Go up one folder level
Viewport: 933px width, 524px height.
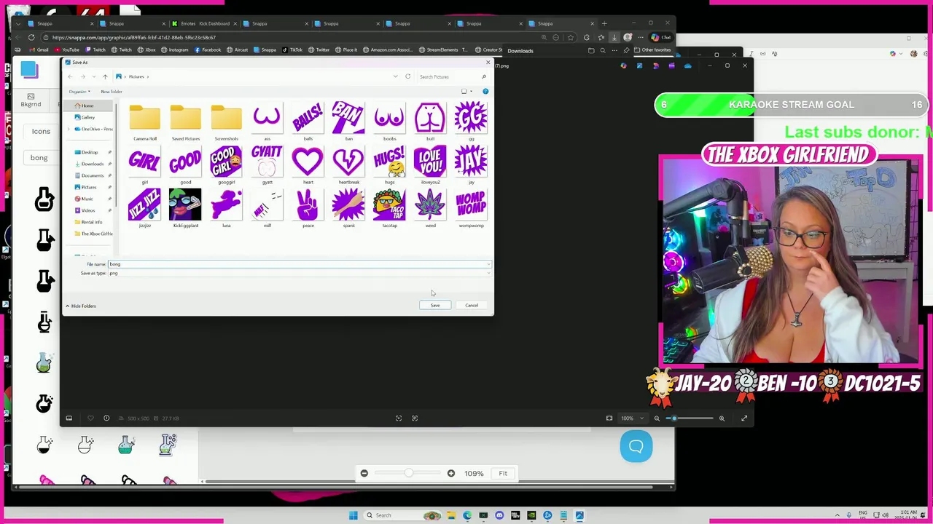pyautogui.click(x=105, y=76)
